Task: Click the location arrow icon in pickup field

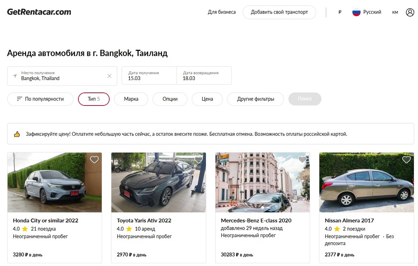Action: pos(15,76)
